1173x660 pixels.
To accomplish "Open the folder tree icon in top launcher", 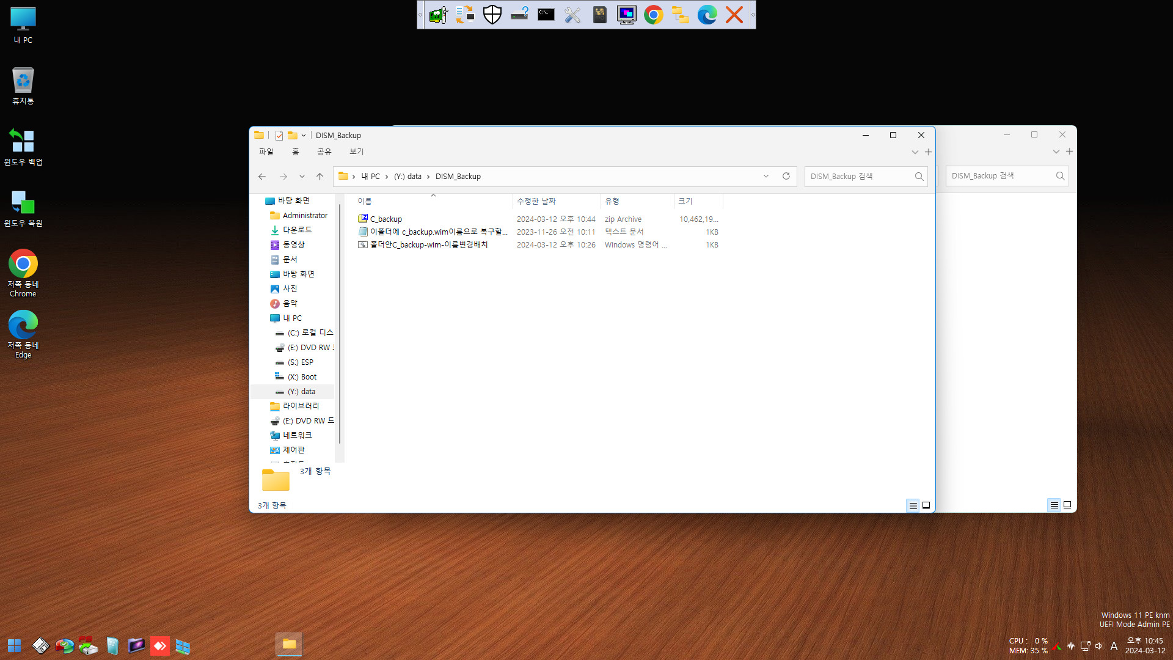I will pos(680,15).
